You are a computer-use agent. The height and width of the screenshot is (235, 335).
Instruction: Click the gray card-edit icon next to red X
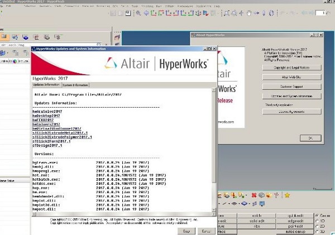click(261, 195)
